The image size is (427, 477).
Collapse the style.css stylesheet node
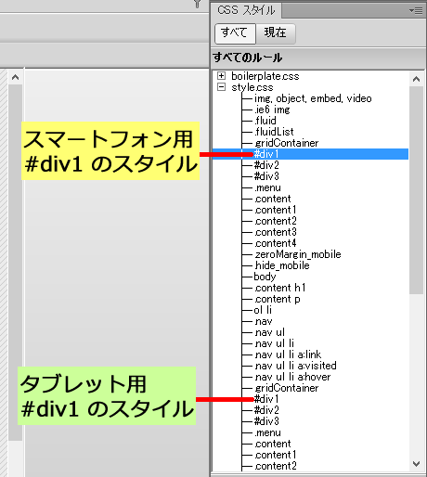(221, 87)
